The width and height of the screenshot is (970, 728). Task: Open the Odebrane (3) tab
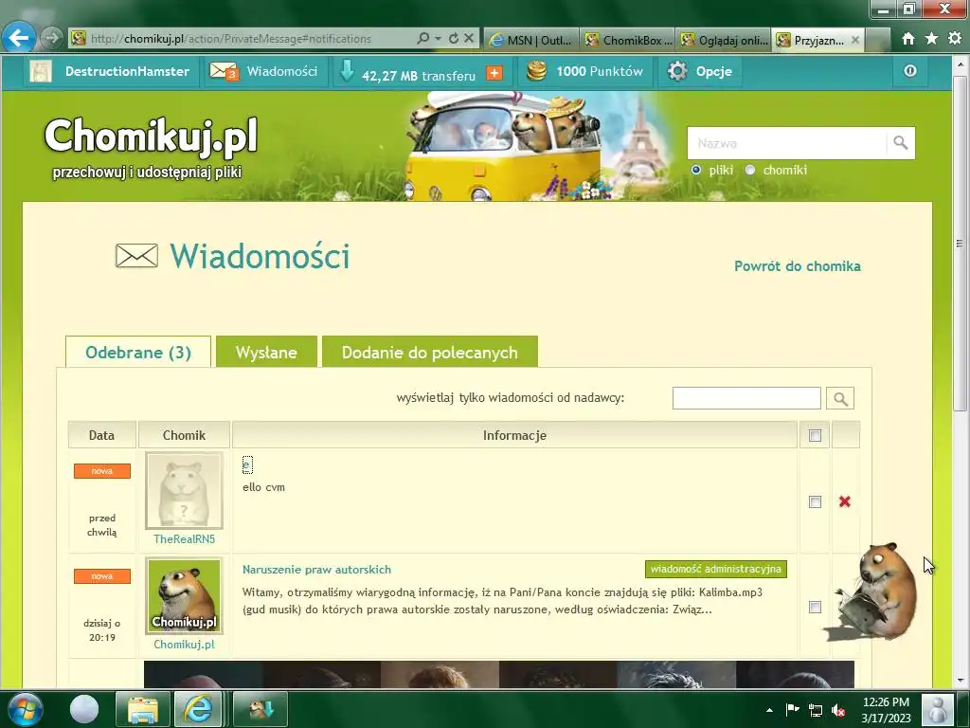click(x=138, y=353)
